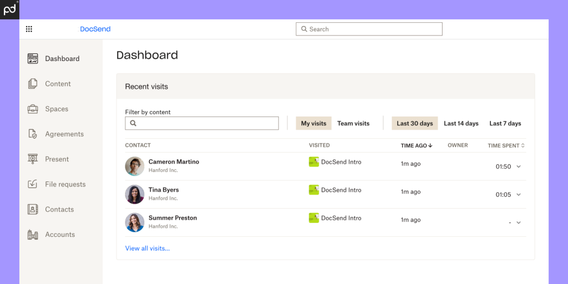Click the Contacts address book icon
This screenshot has height=284, width=568.
(33, 209)
